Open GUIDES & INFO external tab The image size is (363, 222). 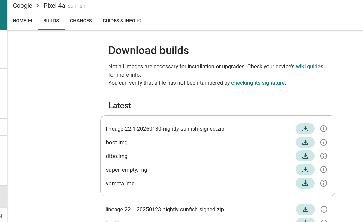pyautogui.click(x=122, y=21)
